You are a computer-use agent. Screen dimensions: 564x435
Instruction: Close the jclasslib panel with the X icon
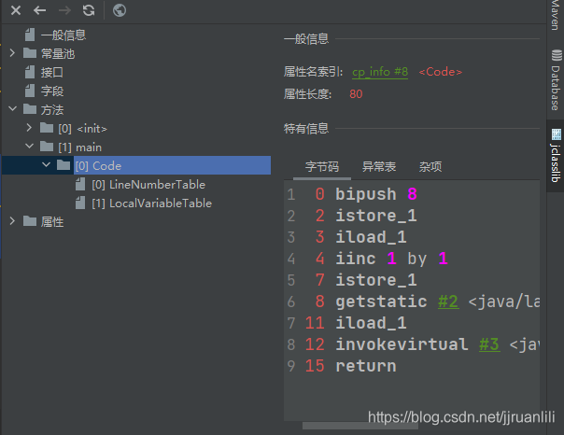[x=16, y=10]
